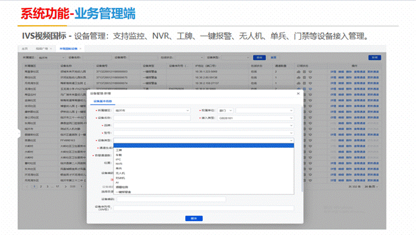Click 删除 link in 10.30.1.223 row
Image resolution: width=416 pixels, height=235 pixels.
click(x=349, y=72)
